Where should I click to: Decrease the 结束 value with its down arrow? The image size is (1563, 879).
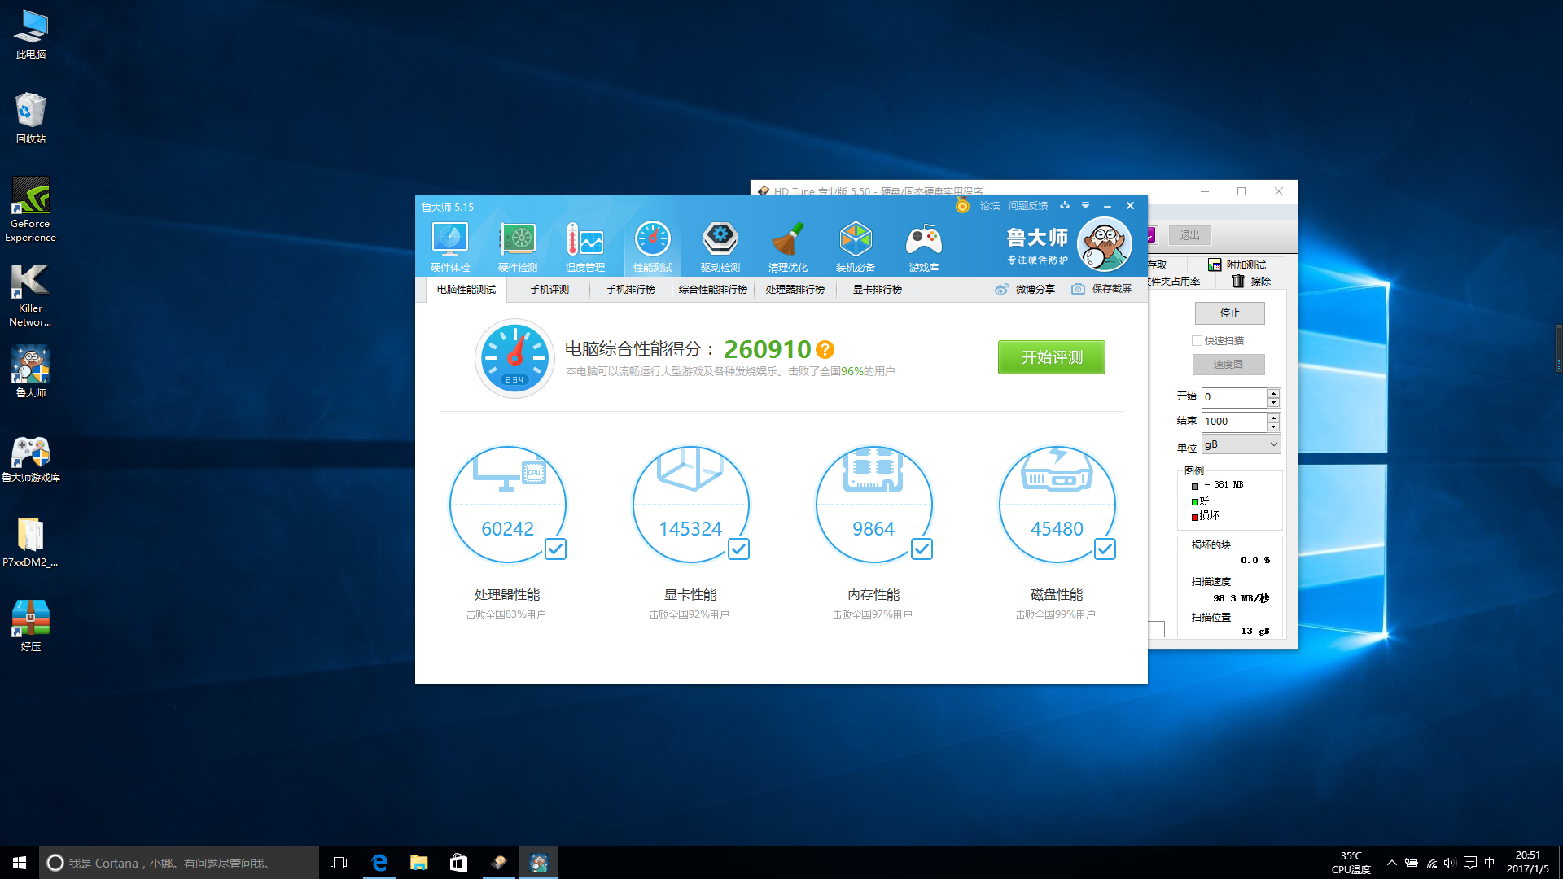(1274, 426)
